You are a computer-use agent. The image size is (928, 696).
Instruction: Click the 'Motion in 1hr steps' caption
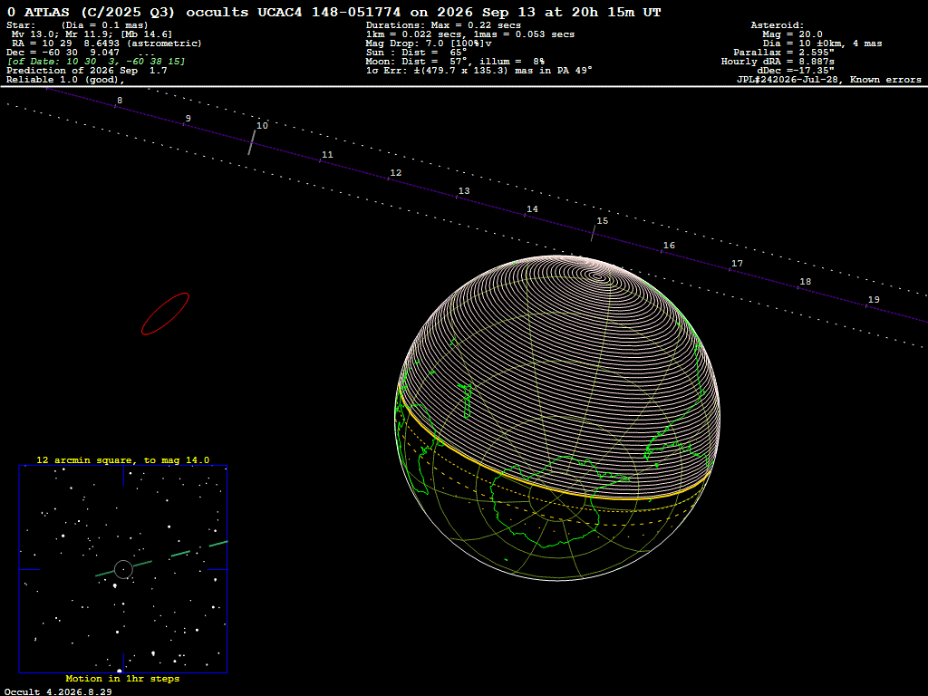(x=122, y=678)
